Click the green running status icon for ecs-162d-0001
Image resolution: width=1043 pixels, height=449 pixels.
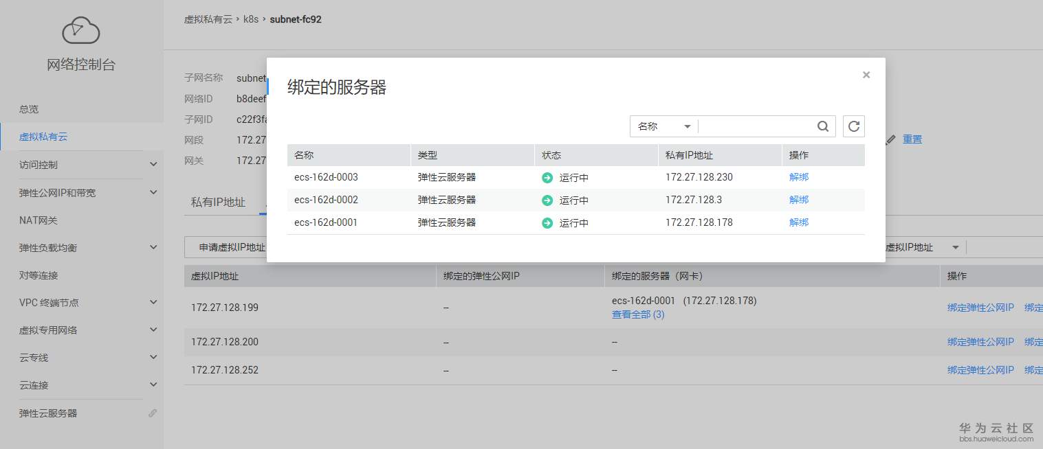pyautogui.click(x=547, y=222)
